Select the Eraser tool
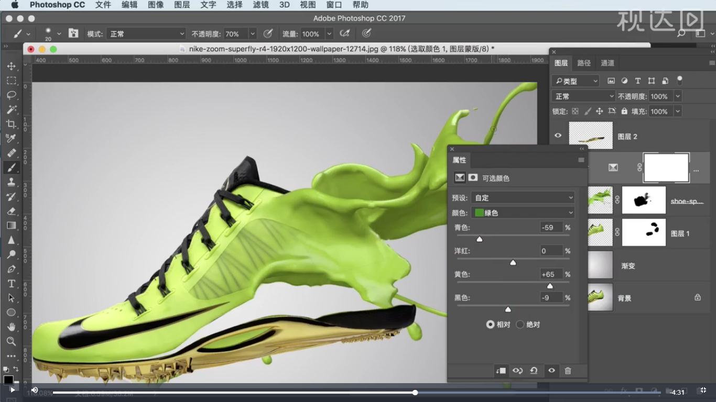Image resolution: width=716 pixels, height=402 pixels. [11, 211]
